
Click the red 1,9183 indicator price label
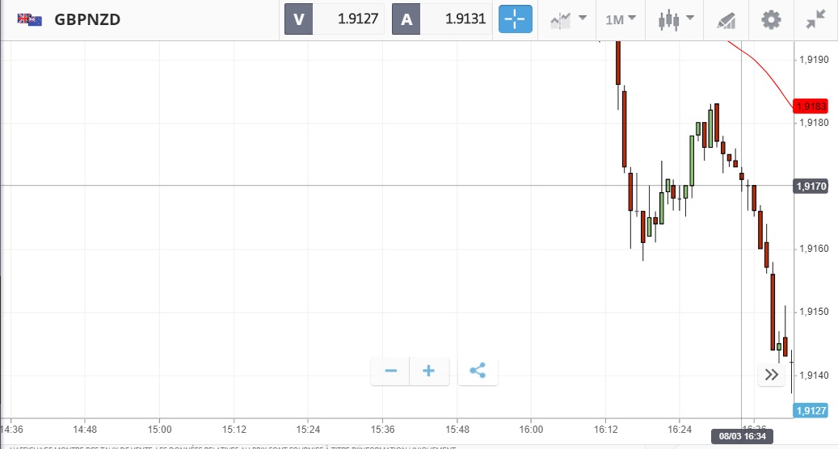coord(811,107)
